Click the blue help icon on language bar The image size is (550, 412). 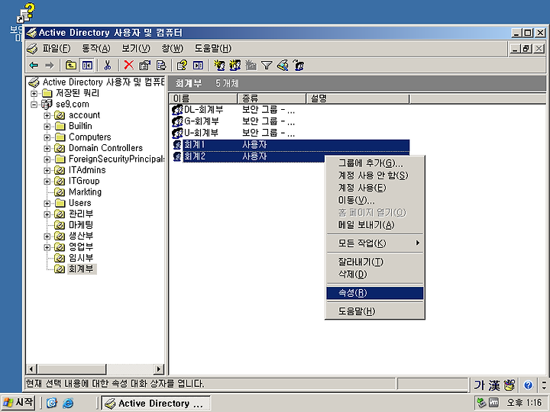529,385
